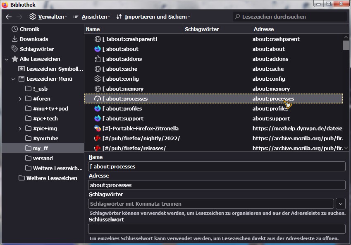Click the gear icon beside about:config
Viewport: 351px width, 245px height.
pos(98,79)
